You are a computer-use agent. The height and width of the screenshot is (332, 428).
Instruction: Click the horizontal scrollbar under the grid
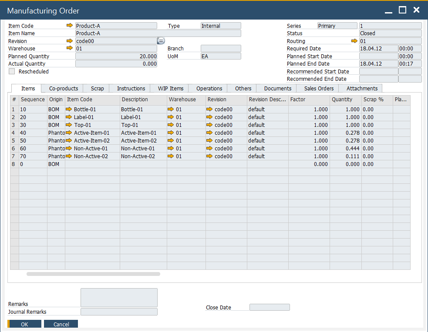(93, 274)
